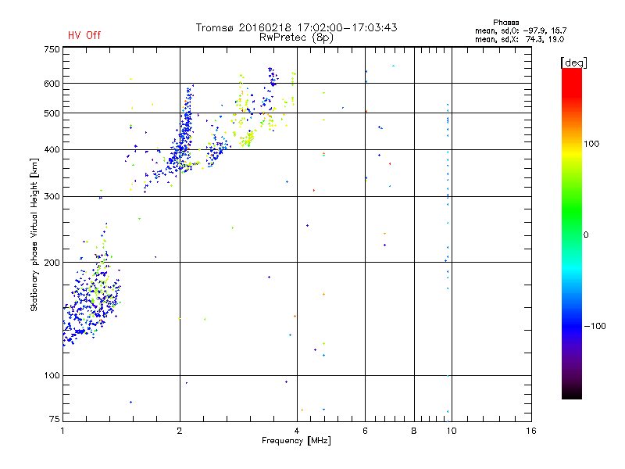
Task: Click the colorbar tick label '0'
Action: 586,235
